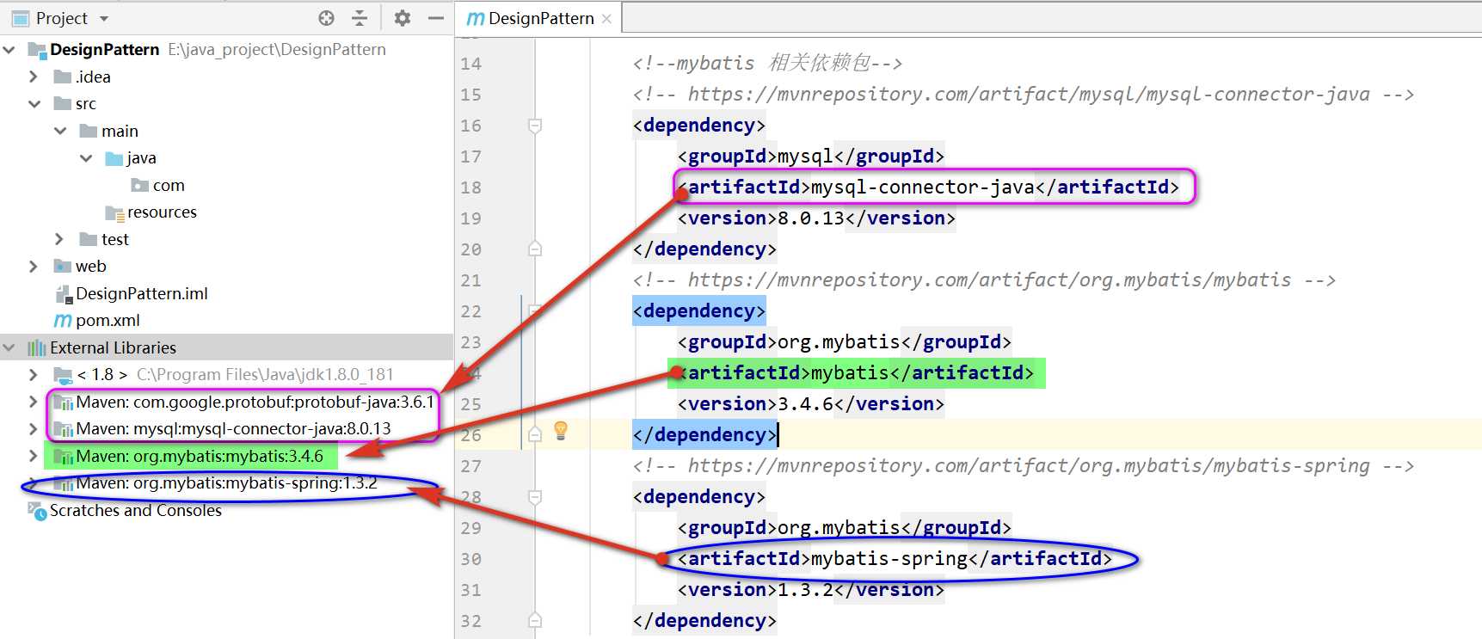Collapse the java folder
Screen dimensions: 1482x639
[86, 158]
